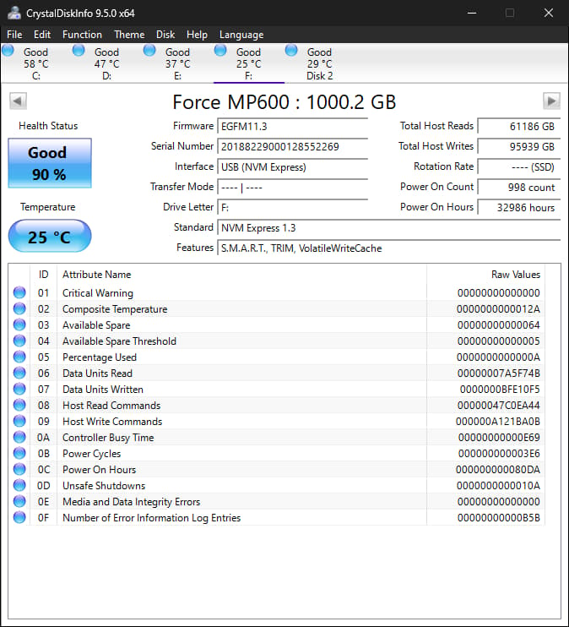This screenshot has height=627, width=569.
Task: Click status orb of Data Units Read row
Action: [x=19, y=373]
